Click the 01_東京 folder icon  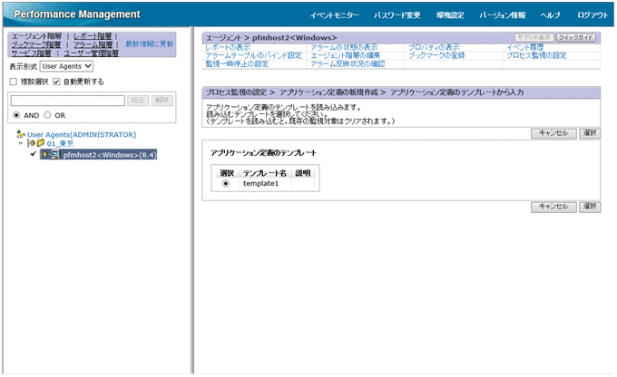(41, 143)
